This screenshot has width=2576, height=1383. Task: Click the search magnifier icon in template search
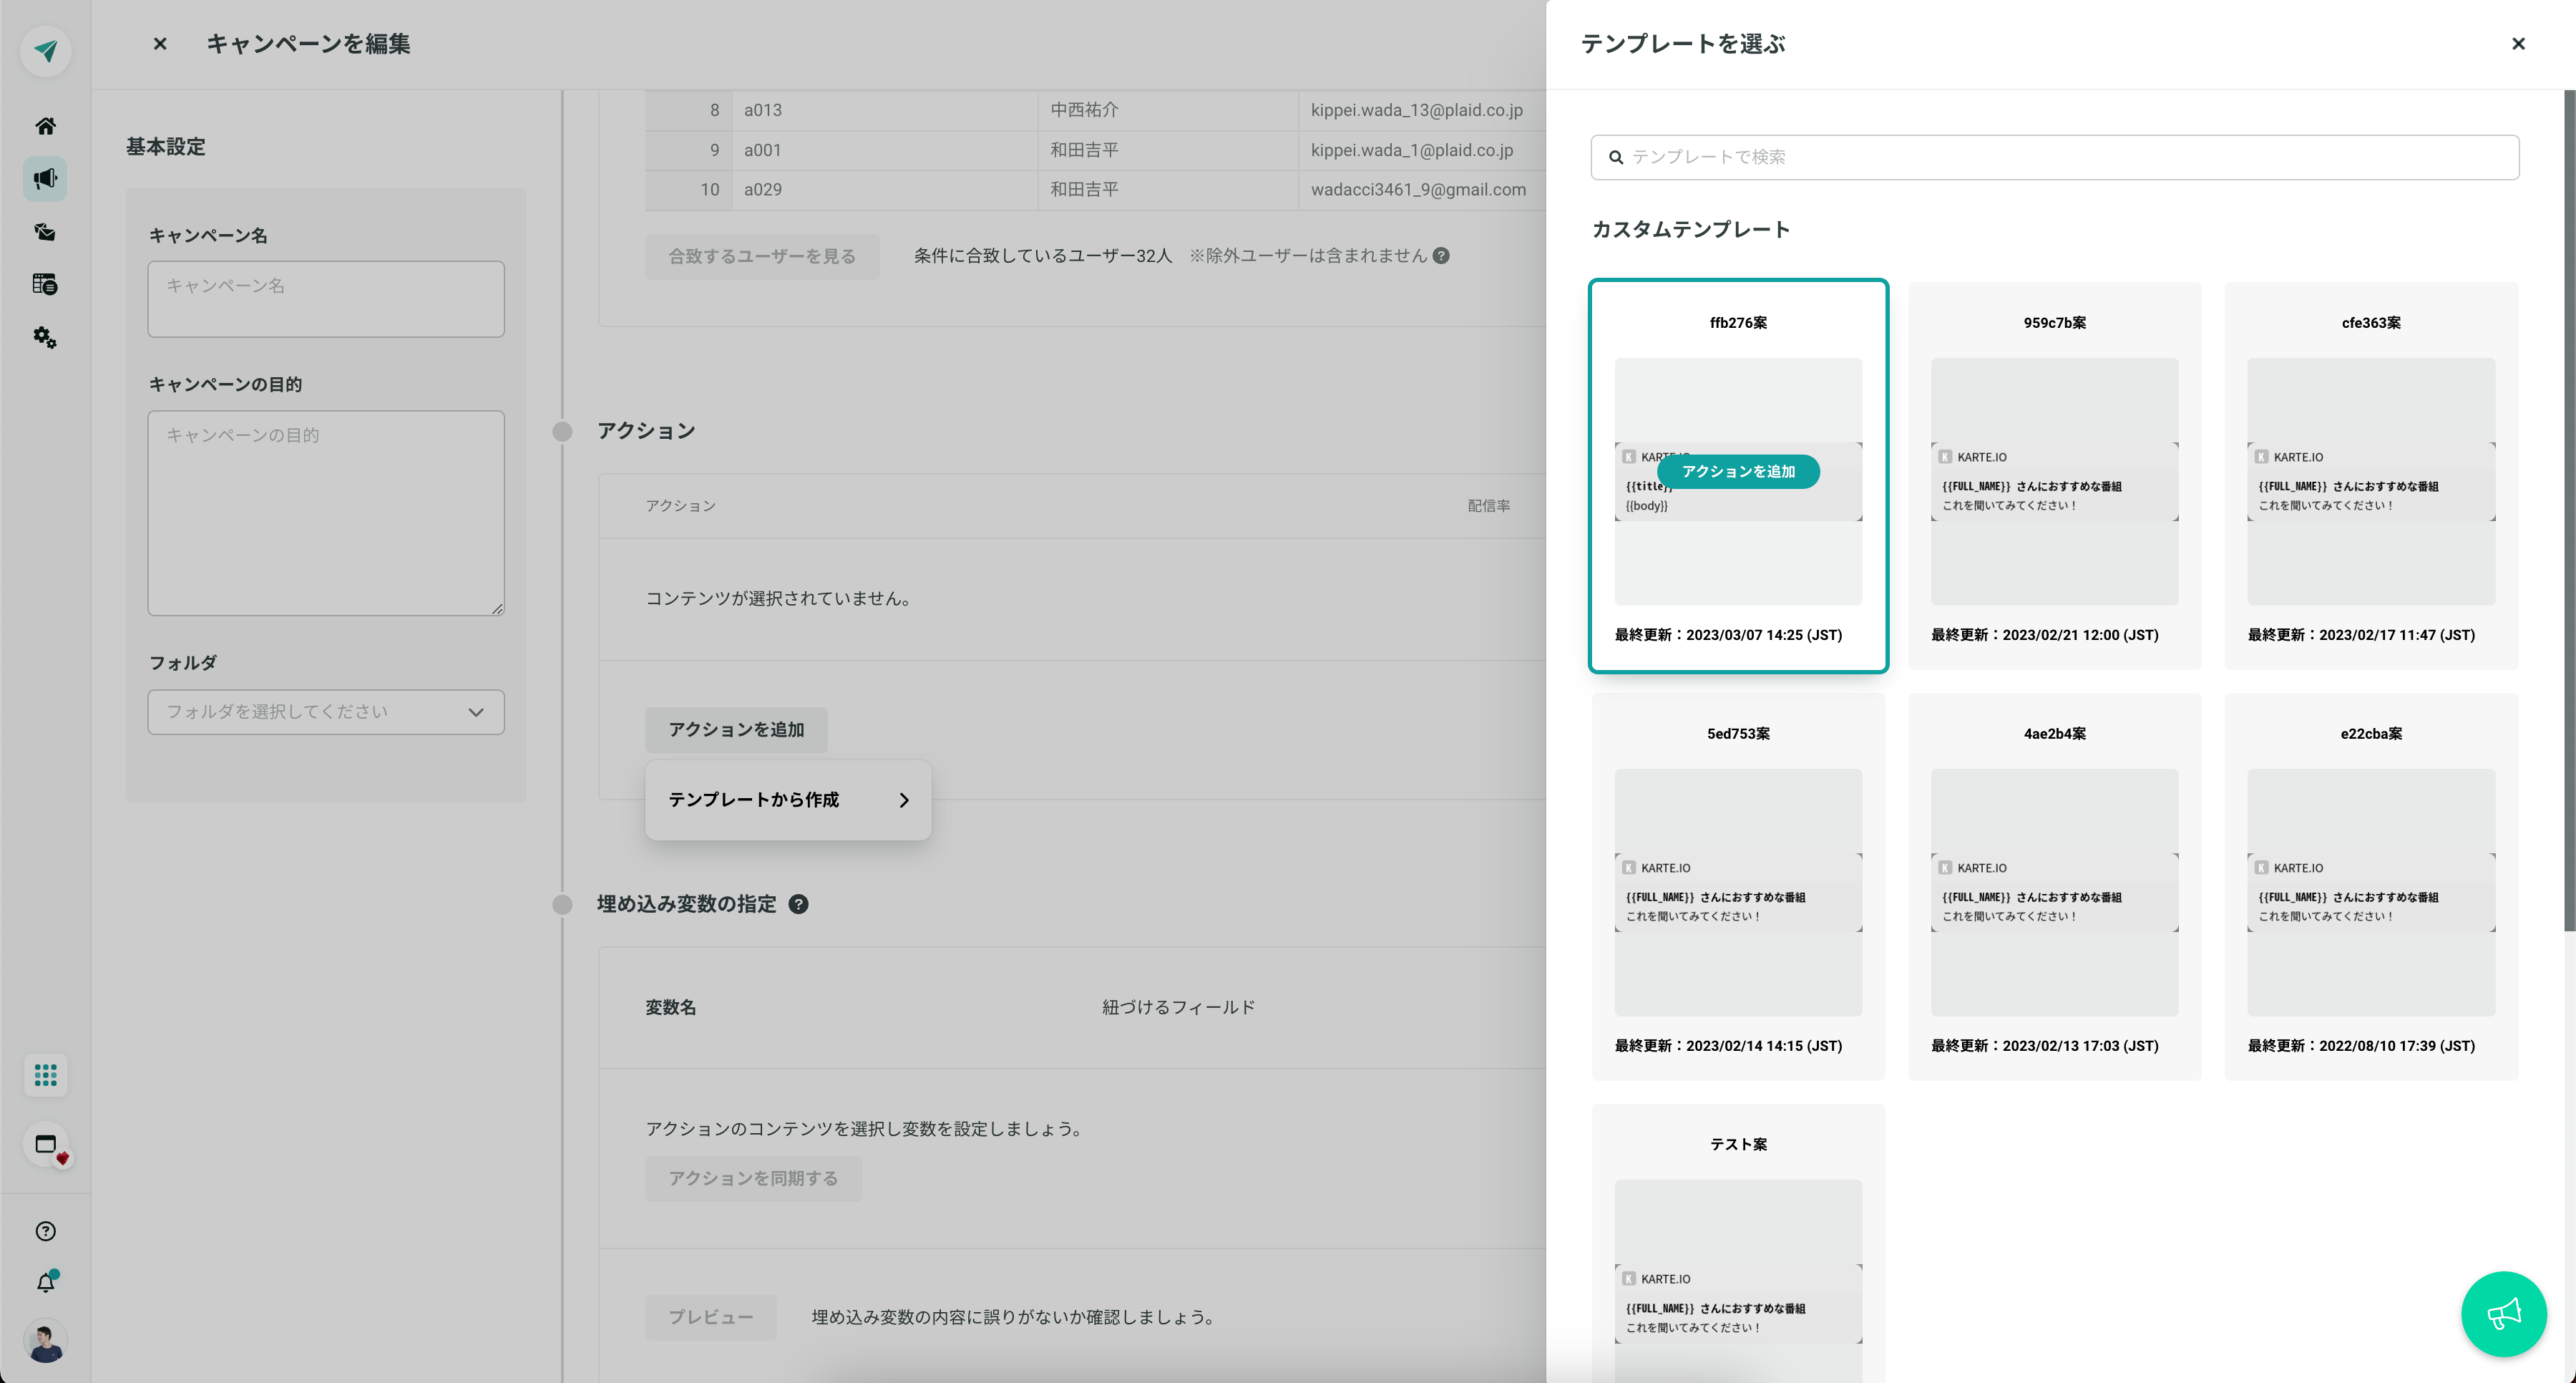pyautogui.click(x=1615, y=157)
